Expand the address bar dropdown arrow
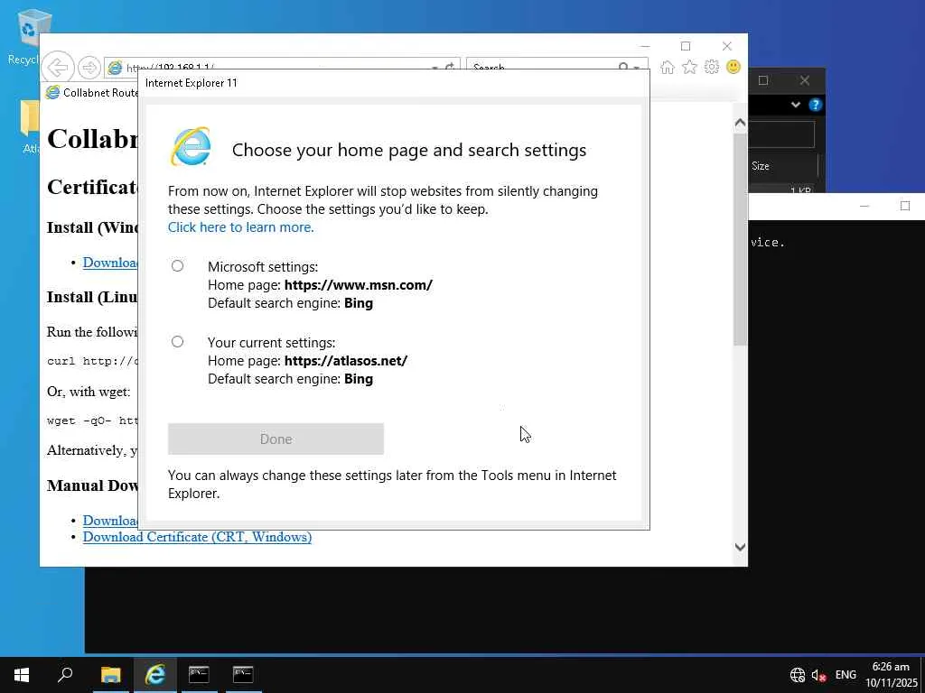Image resolution: width=925 pixels, height=693 pixels. pyautogui.click(x=434, y=67)
